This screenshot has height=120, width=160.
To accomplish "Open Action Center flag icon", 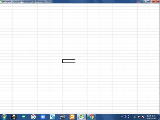I will point(143,117).
